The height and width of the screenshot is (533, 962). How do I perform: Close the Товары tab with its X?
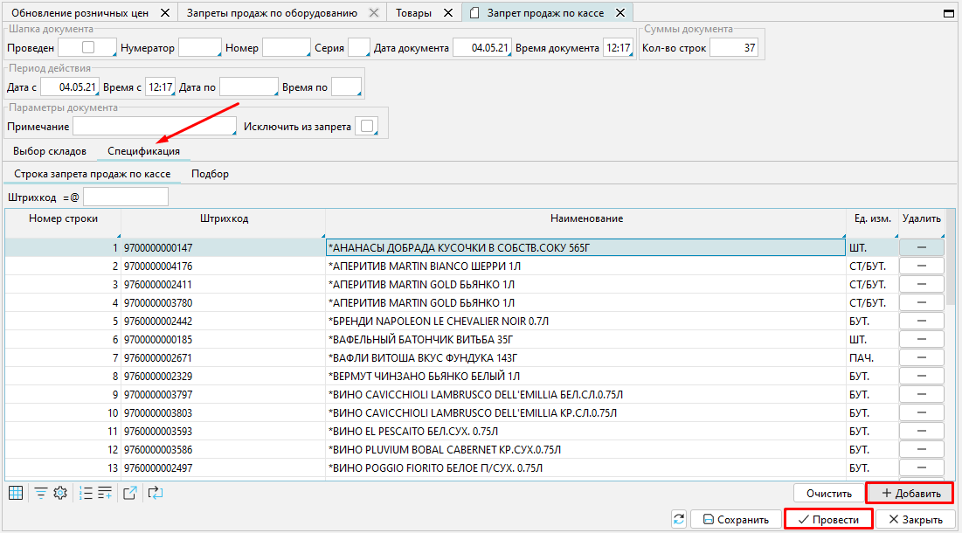[x=448, y=13]
